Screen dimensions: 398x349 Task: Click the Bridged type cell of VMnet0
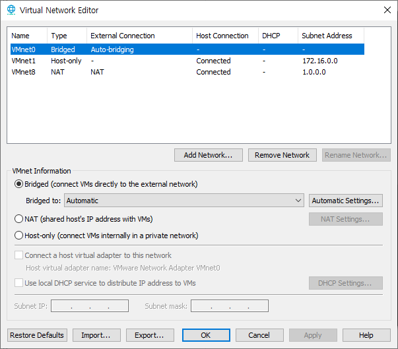click(x=63, y=49)
